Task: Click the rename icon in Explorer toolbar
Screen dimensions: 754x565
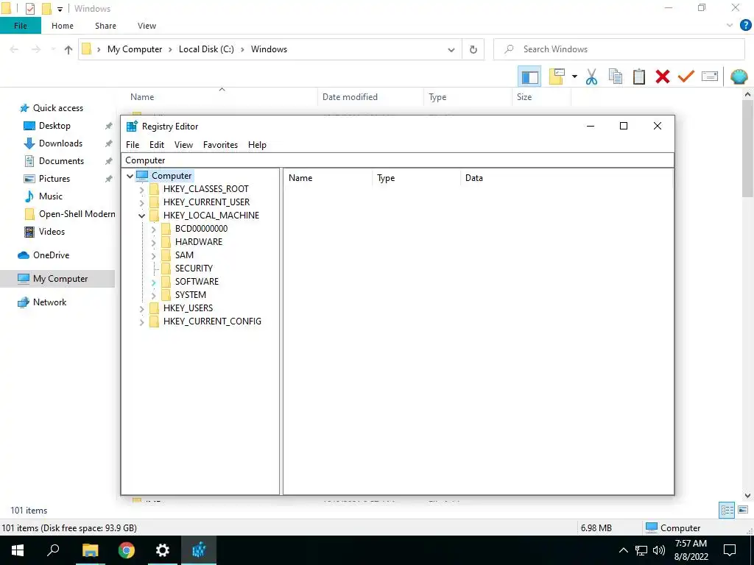Action: [x=710, y=77]
